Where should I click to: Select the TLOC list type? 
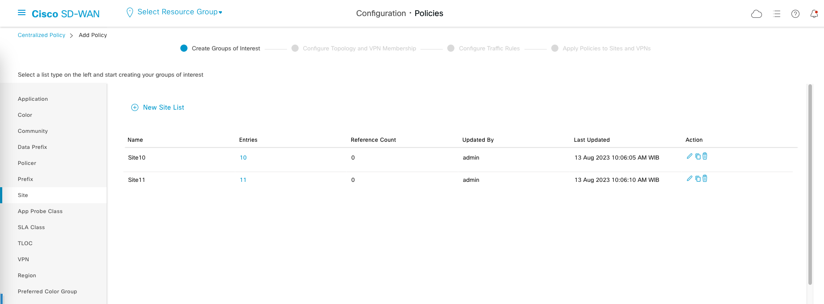(25, 243)
